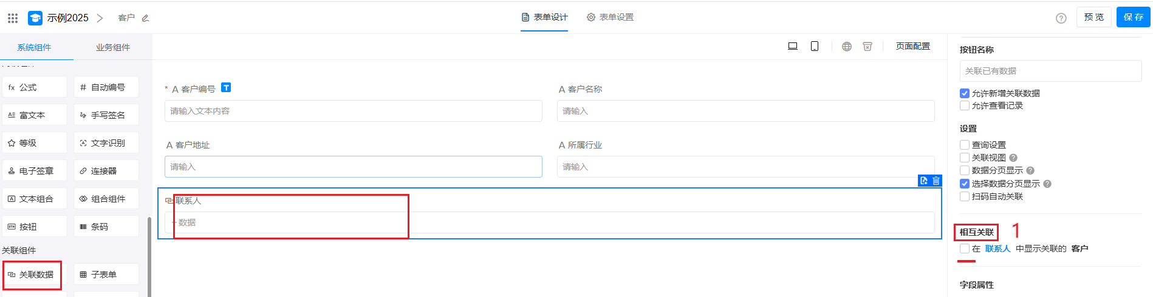1153x297 pixels.
Task: Switch to desktop preview layout icon
Action: (793, 46)
